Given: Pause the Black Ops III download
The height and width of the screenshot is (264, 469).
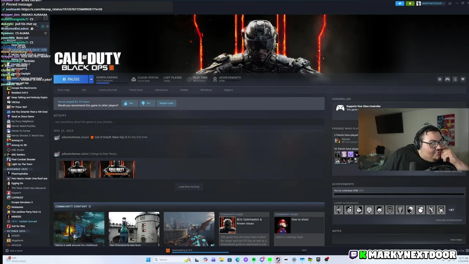Looking at the screenshot, I should (x=71, y=79).
